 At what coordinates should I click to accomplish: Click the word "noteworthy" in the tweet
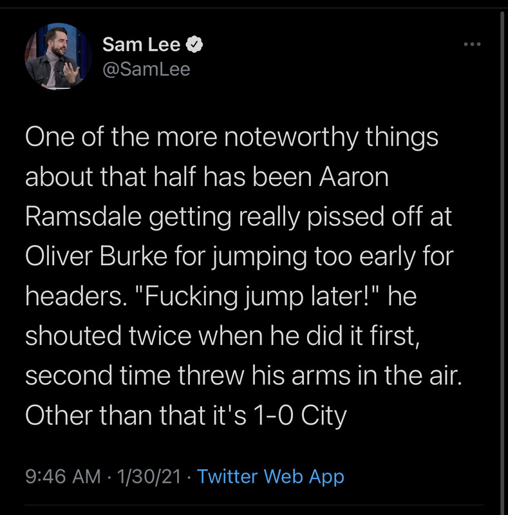pyautogui.click(x=291, y=137)
